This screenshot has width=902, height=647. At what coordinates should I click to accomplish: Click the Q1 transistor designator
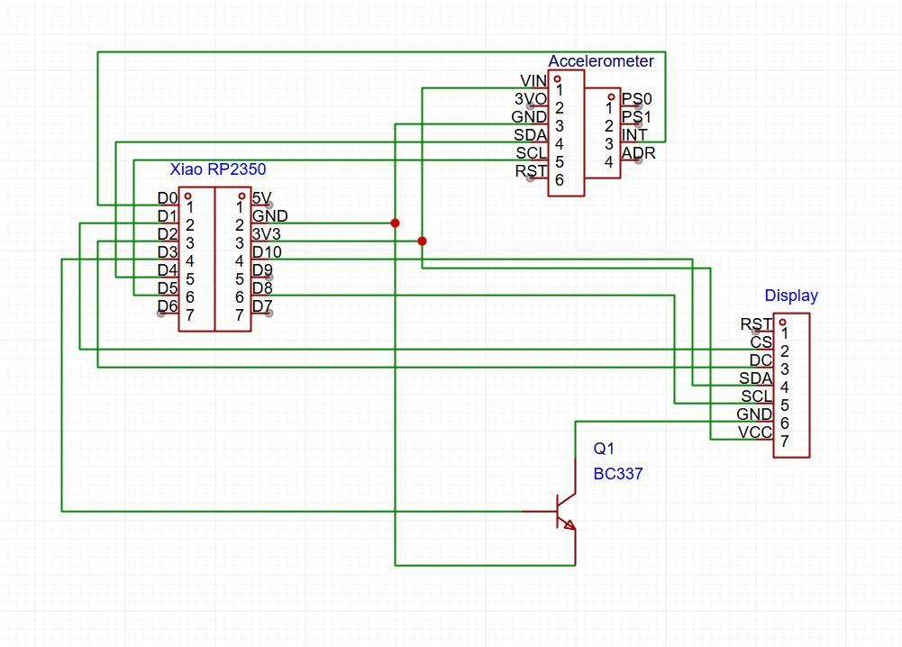604,449
